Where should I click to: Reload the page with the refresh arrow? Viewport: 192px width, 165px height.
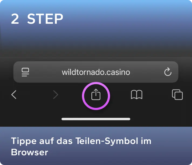[x=168, y=72]
